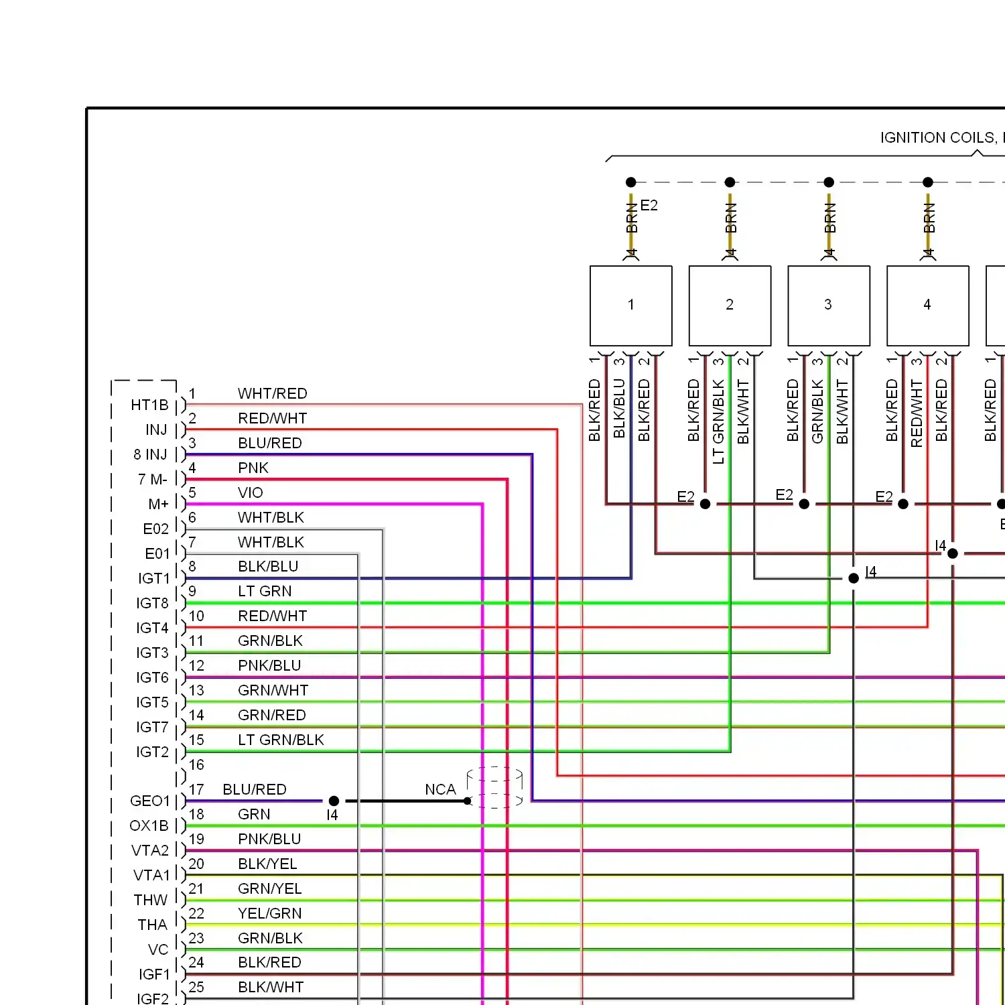
Task: Click the GRN wire label at pin 18
Action: (x=255, y=815)
